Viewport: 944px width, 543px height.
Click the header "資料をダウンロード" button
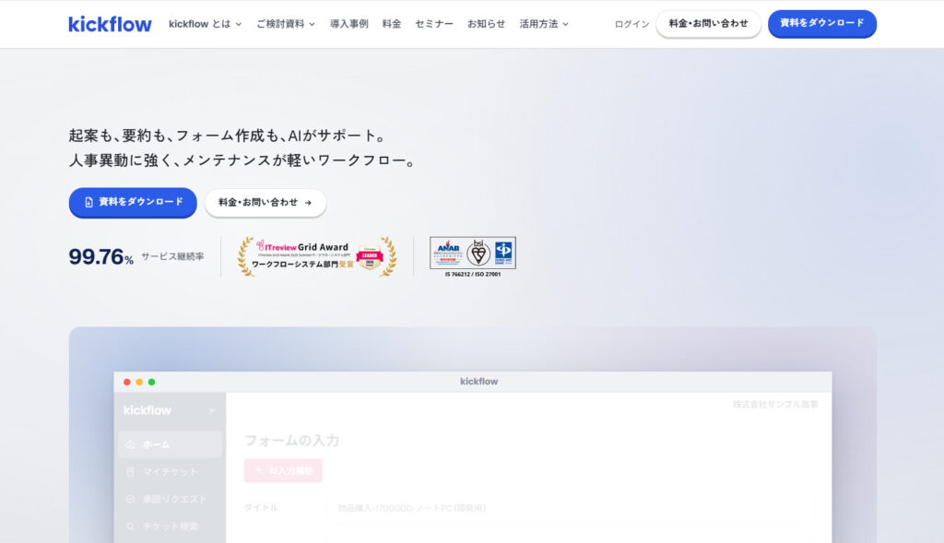point(821,23)
